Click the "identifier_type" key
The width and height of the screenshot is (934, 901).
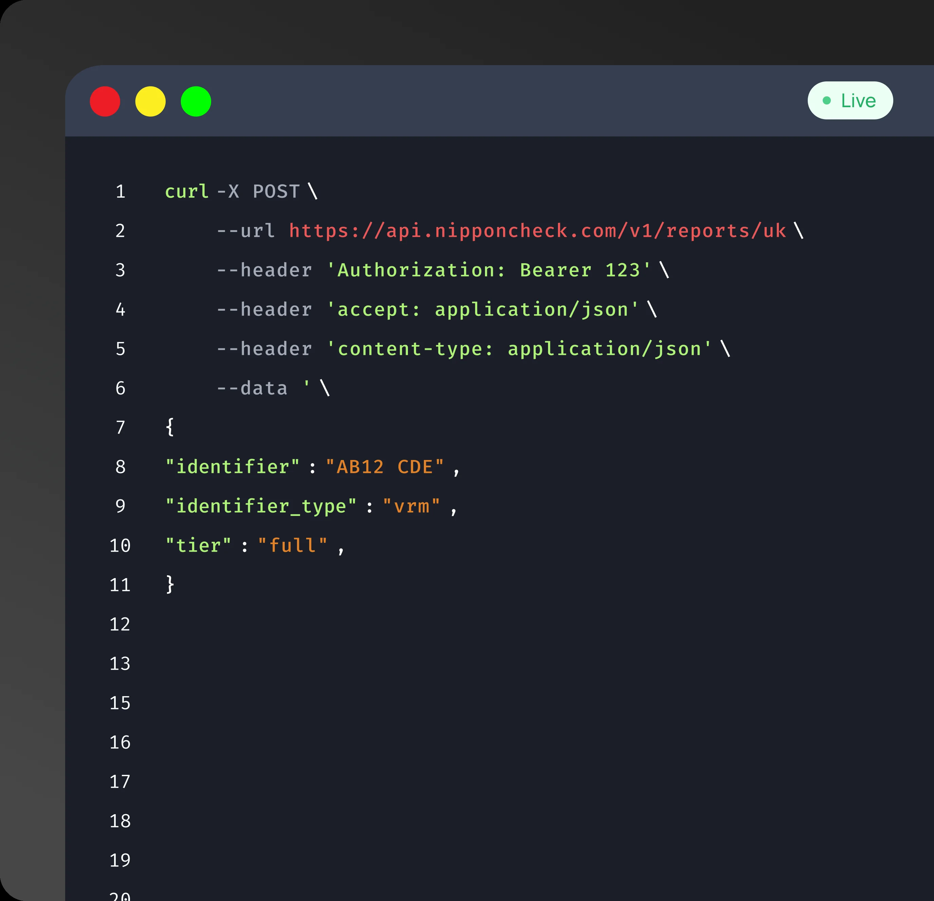pyautogui.click(x=261, y=506)
